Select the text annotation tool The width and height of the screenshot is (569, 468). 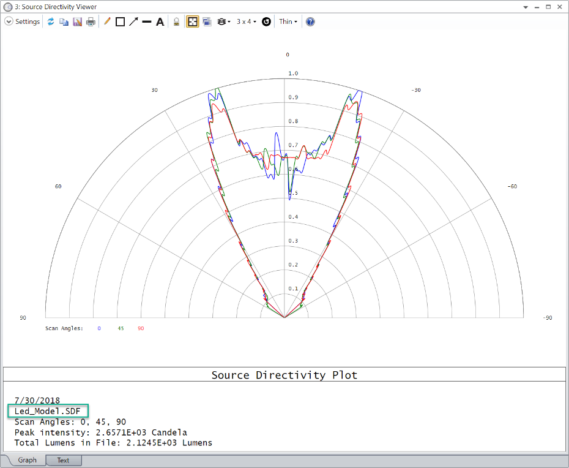(x=160, y=21)
